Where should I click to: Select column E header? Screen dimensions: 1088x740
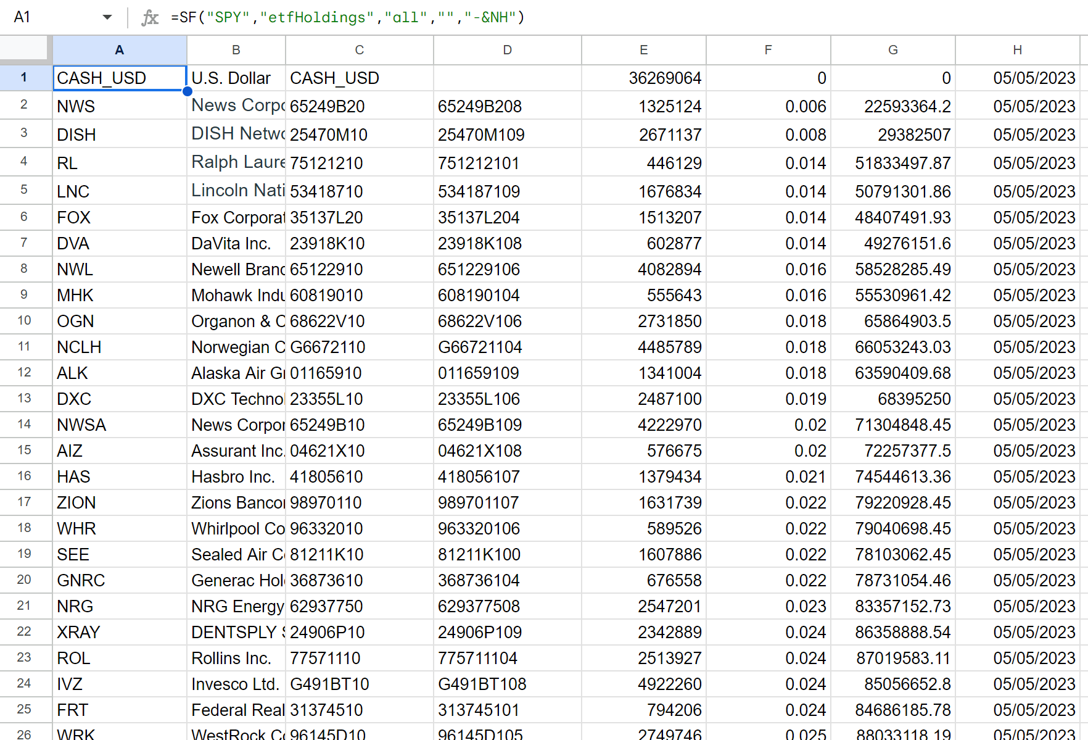click(644, 50)
